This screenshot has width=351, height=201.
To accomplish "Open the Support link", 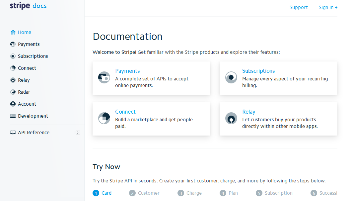I will tap(299, 7).
